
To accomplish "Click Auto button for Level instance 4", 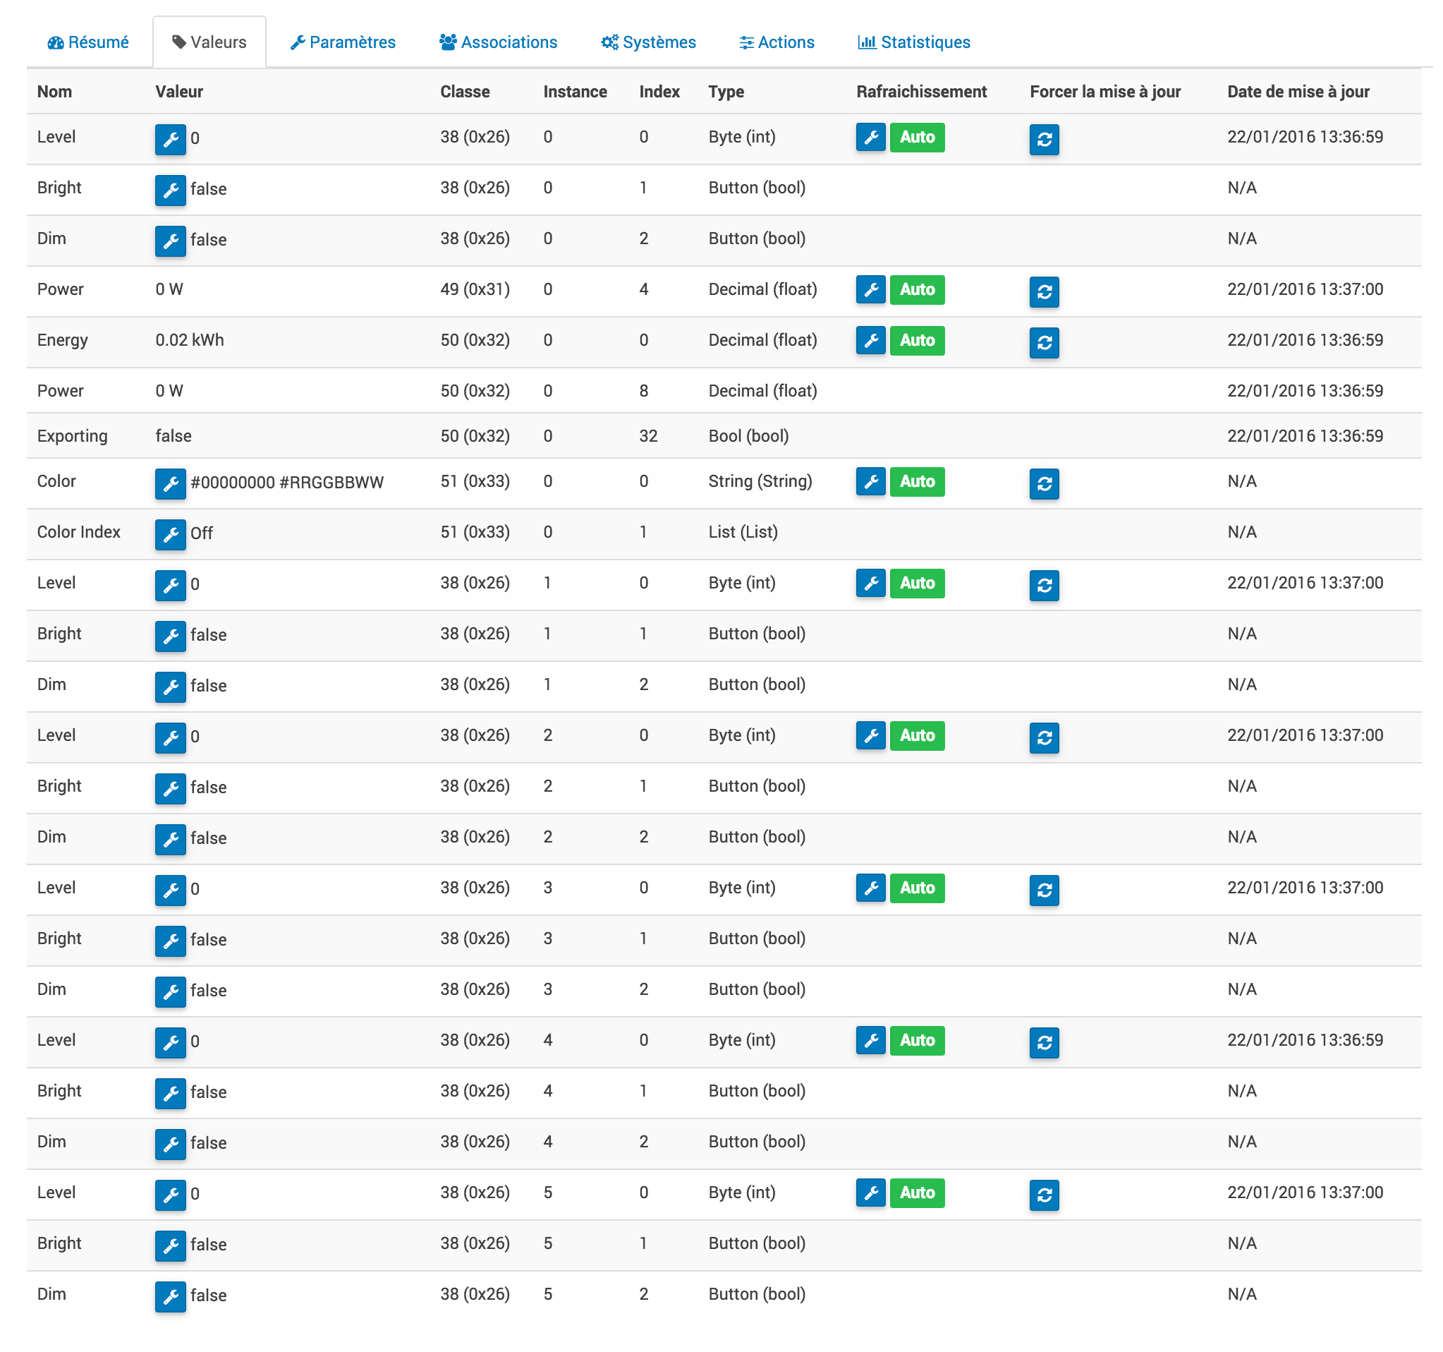I will pos(918,1041).
